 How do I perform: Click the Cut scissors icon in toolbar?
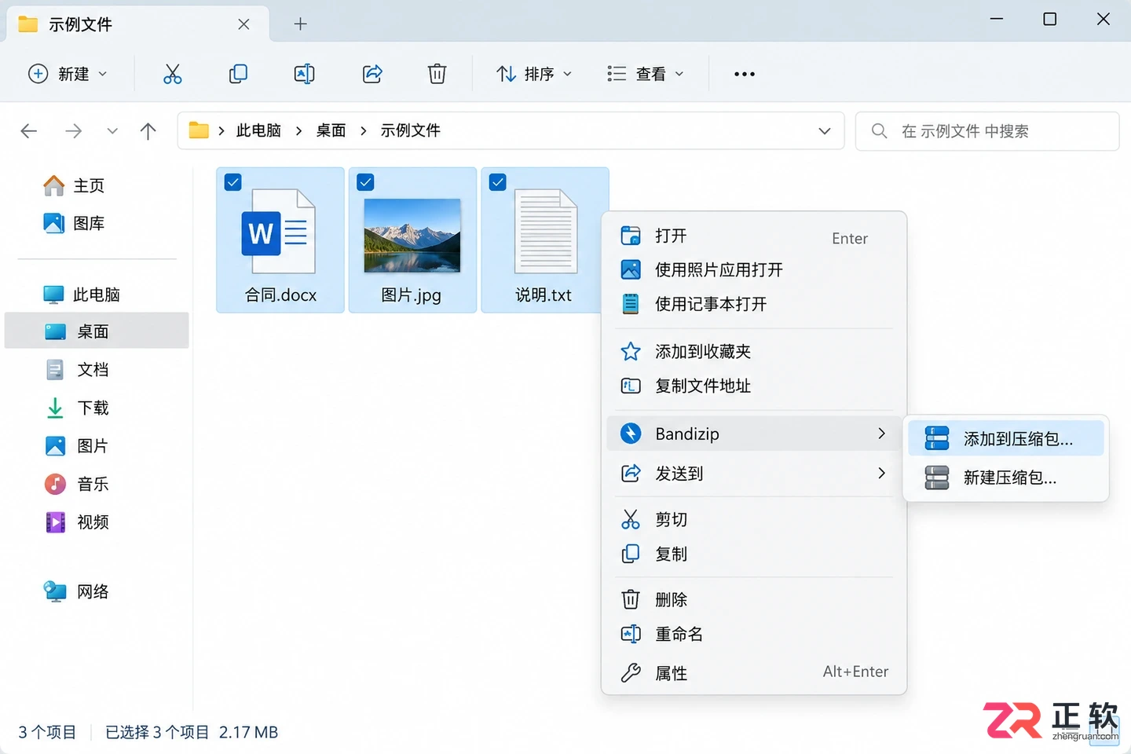pyautogui.click(x=172, y=74)
